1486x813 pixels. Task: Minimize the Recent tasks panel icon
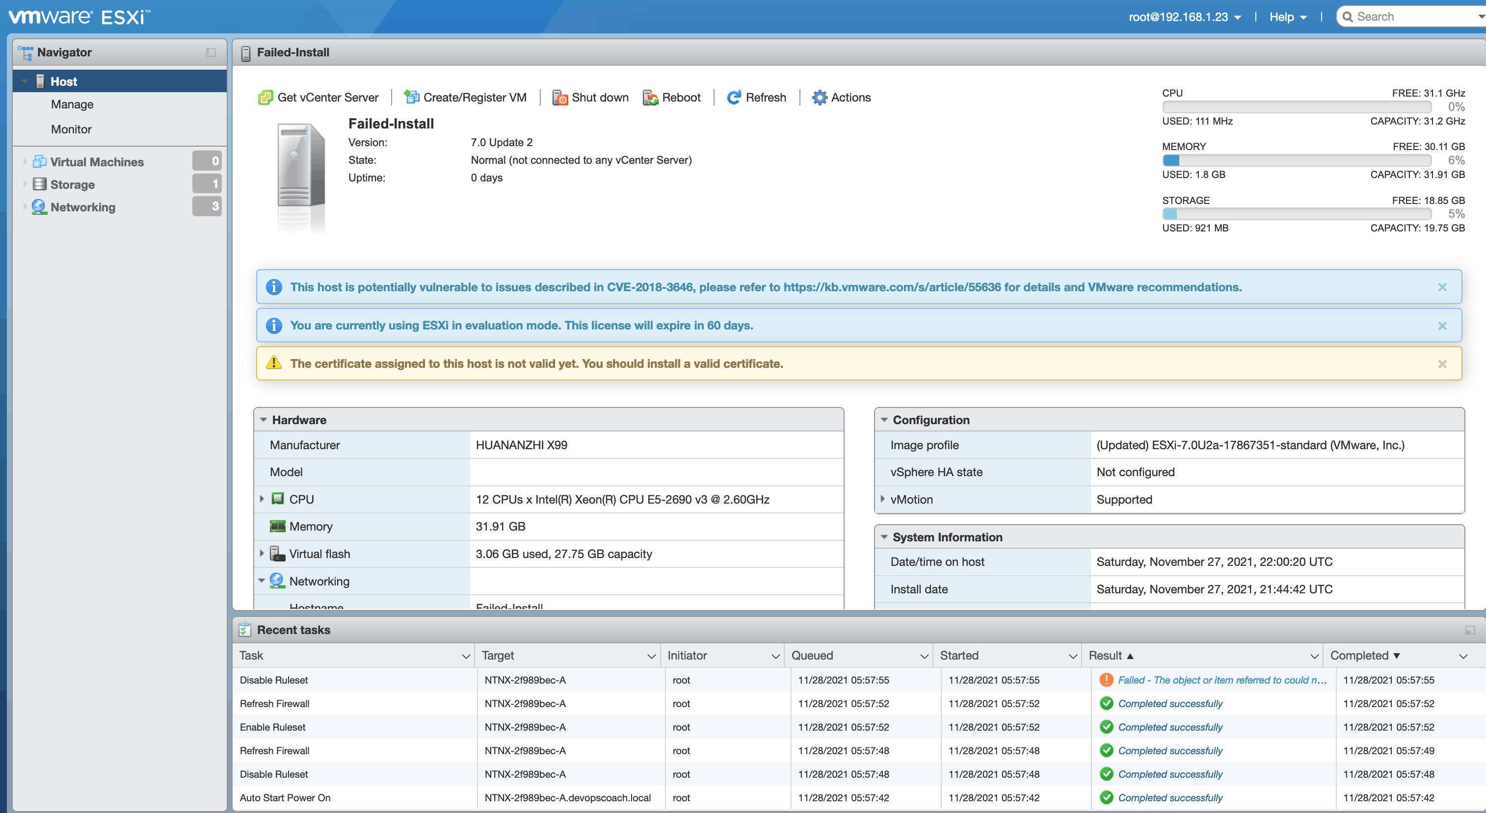tap(1469, 630)
